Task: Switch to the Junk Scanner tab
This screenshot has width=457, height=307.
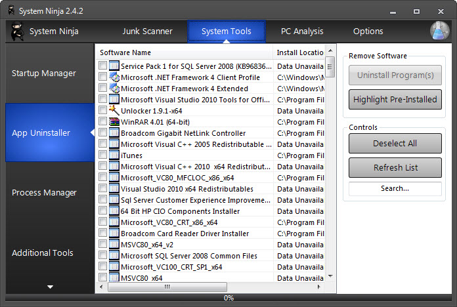Action: point(147,31)
